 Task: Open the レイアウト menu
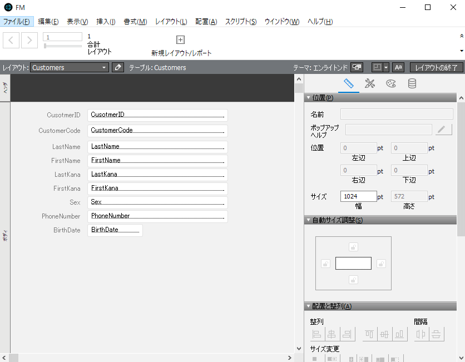(x=171, y=22)
